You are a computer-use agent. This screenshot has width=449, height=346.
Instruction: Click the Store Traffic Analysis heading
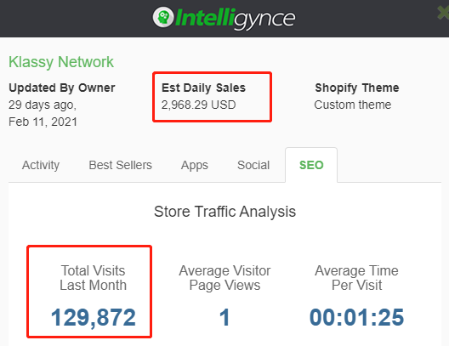224,212
